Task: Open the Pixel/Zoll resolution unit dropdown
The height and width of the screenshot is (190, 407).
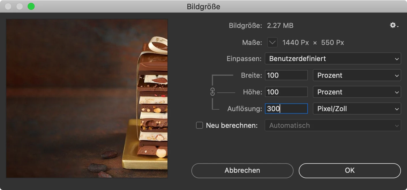Action: [x=357, y=109]
